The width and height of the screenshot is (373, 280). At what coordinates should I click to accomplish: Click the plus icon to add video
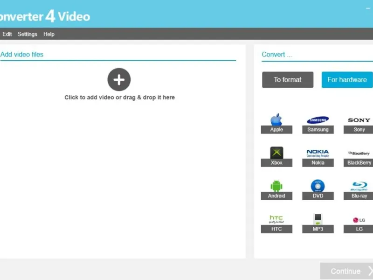click(x=119, y=79)
